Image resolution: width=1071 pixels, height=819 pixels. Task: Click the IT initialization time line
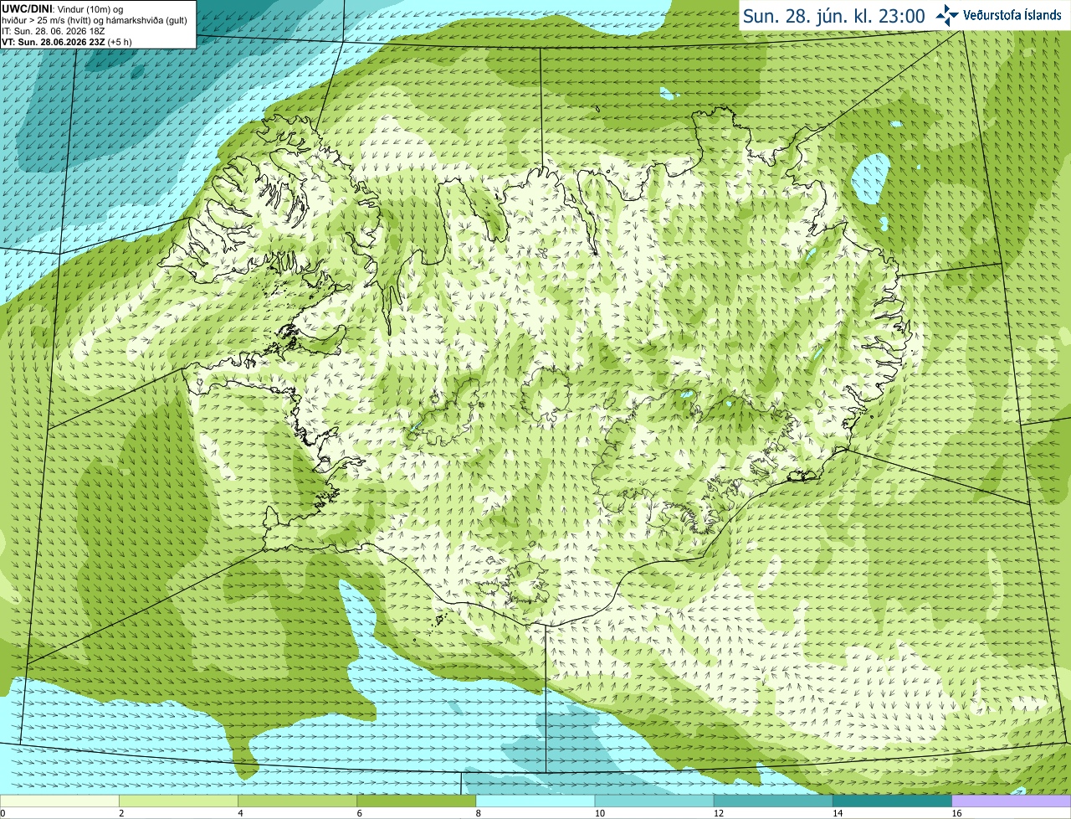coord(53,31)
